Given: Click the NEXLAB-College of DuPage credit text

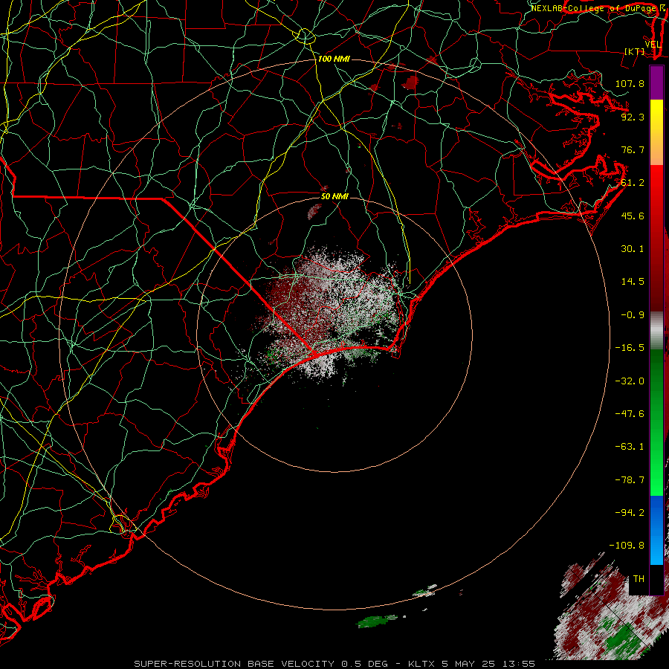Looking at the screenshot, I should point(595,8).
